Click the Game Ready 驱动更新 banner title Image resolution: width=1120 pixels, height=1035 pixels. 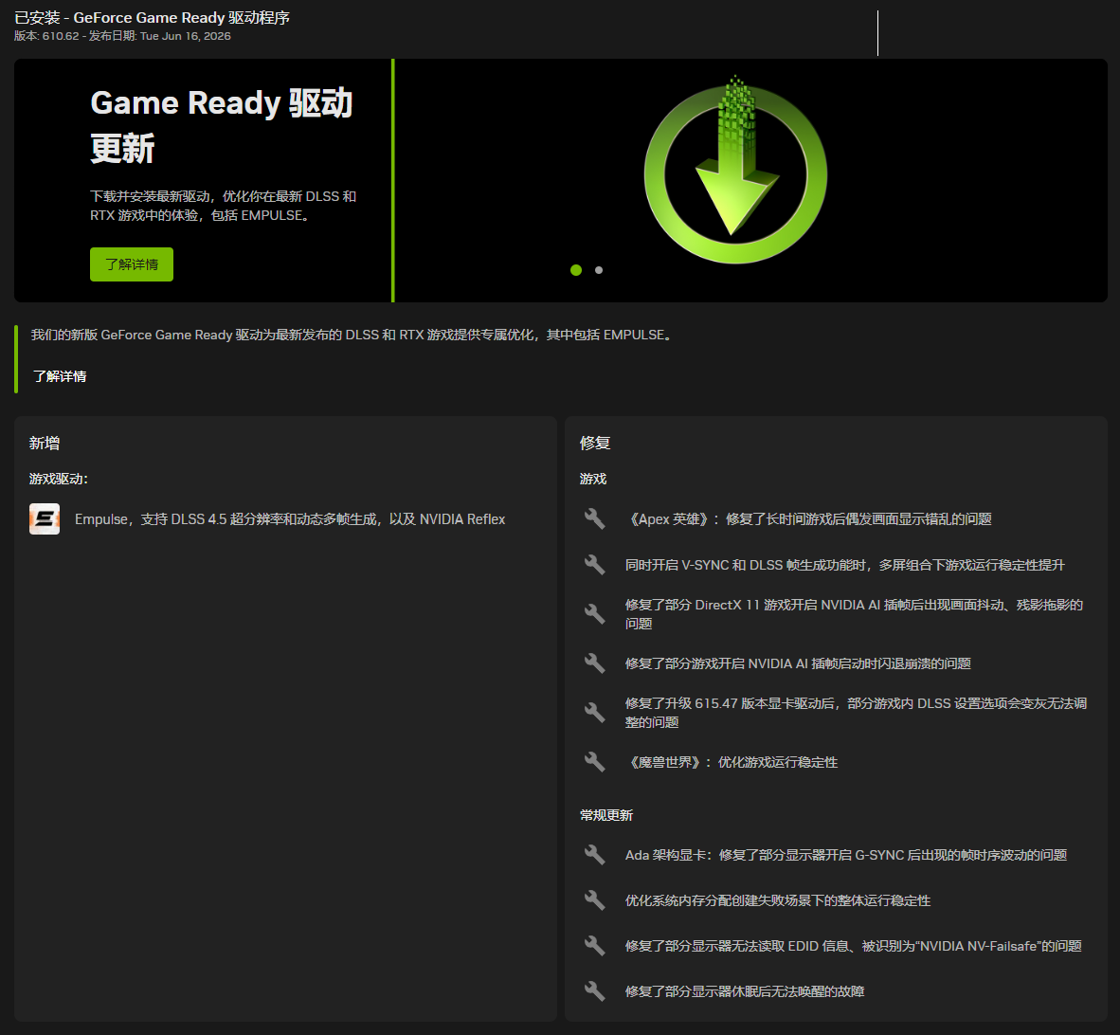tap(222, 126)
